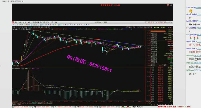The height and width of the screenshot is (108, 201).
Task: Open the 分析 menu in the menu bar
Action: tap(29, 22)
